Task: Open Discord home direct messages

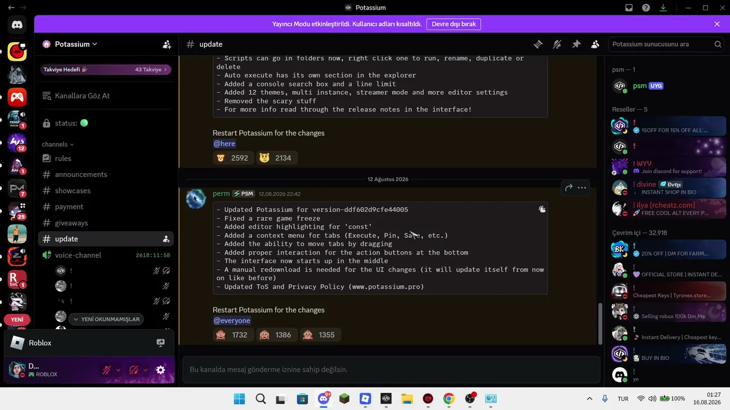Action: coord(17,24)
